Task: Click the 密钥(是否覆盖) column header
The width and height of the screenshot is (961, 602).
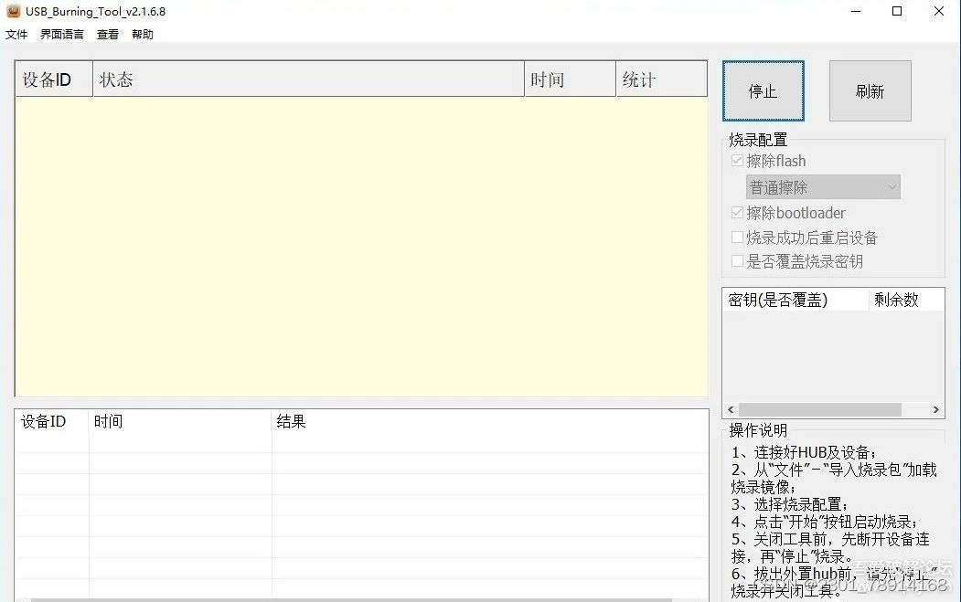Action: [795, 300]
